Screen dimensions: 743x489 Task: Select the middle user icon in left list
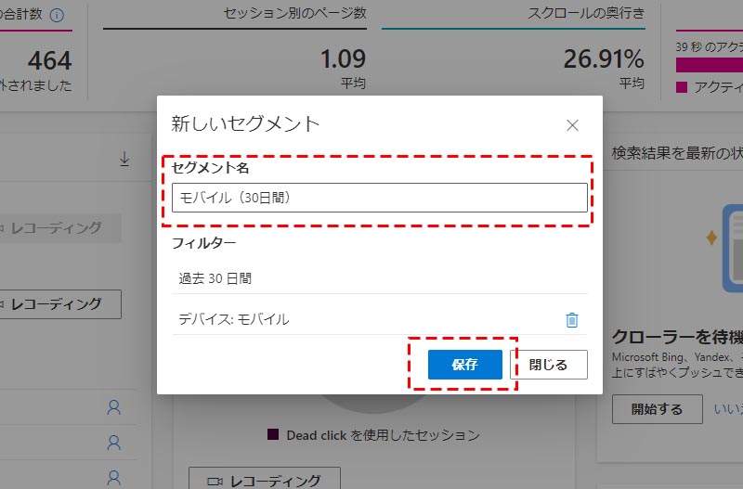click(x=114, y=442)
